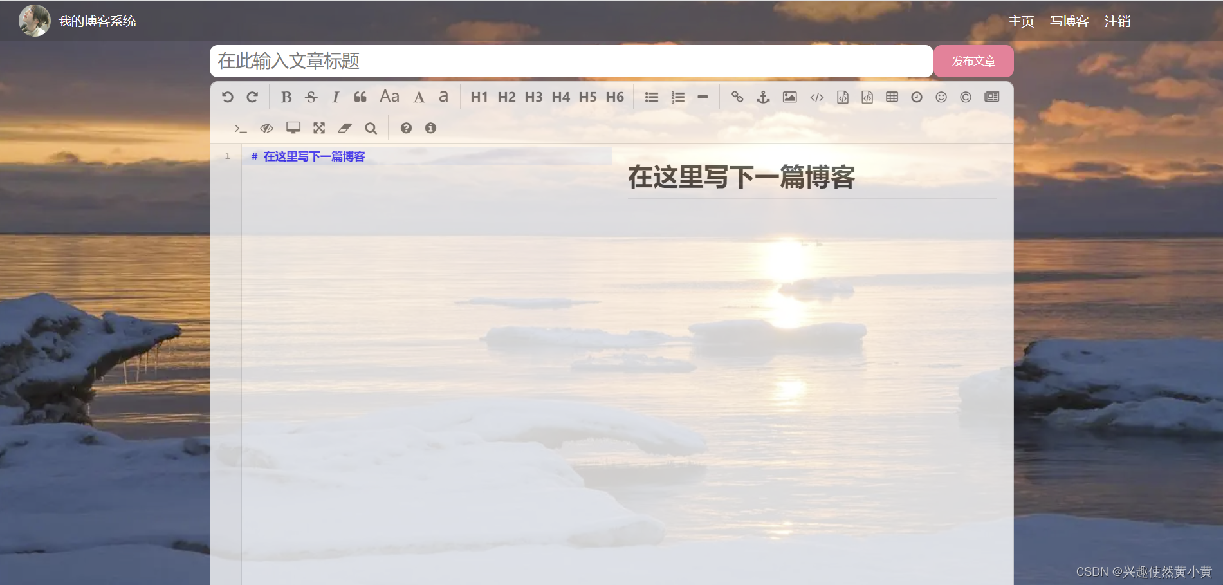Viewport: 1223px width, 585px height.
Task: Insert H6 heading
Action: [614, 97]
